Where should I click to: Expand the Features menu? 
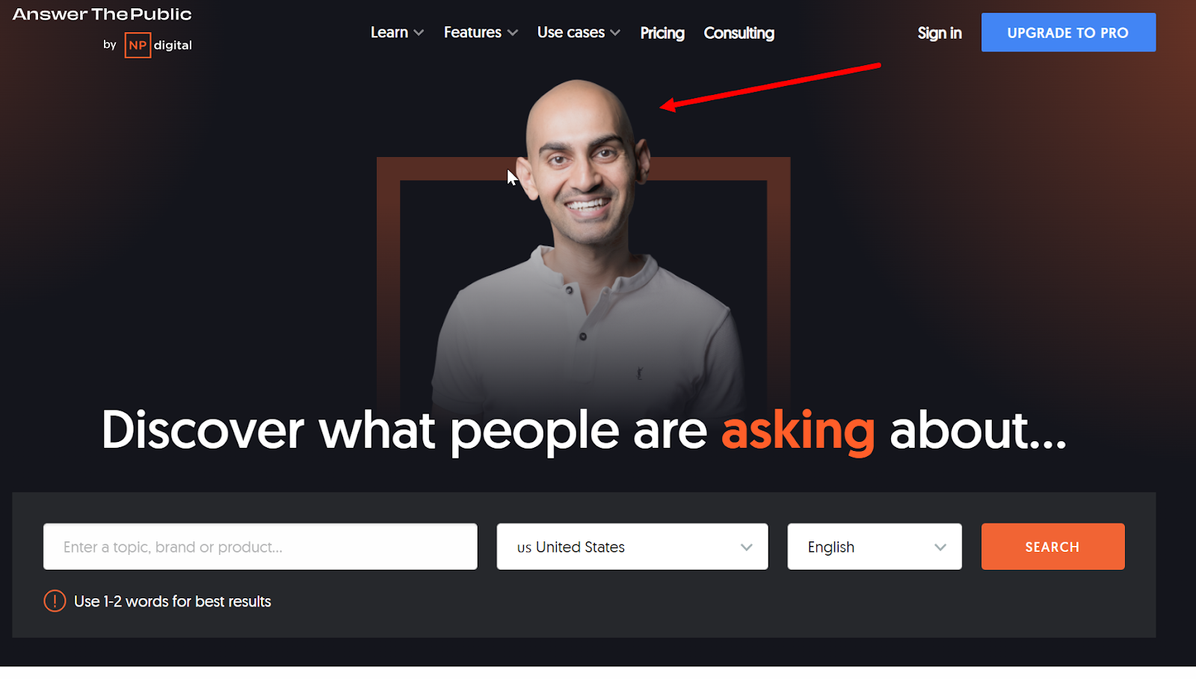point(481,32)
